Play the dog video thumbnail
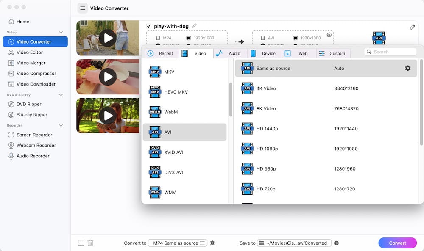Viewport: 424px width, 251px height. click(x=108, y=38)
